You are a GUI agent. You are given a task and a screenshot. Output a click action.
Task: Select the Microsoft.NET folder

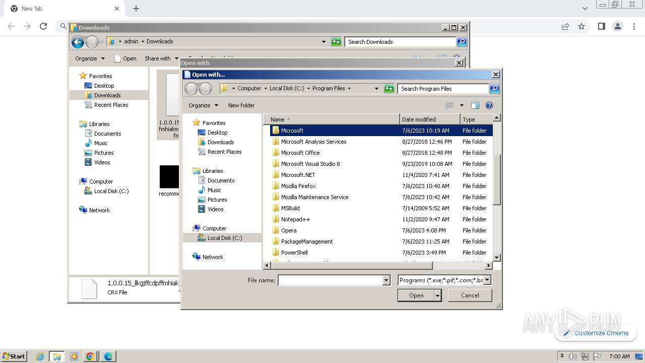click(381, 175)
